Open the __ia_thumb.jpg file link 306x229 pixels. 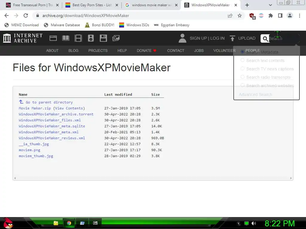coord(34,144)
